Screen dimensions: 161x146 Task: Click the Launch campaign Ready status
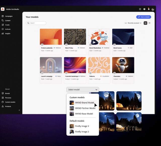(58, 76)
